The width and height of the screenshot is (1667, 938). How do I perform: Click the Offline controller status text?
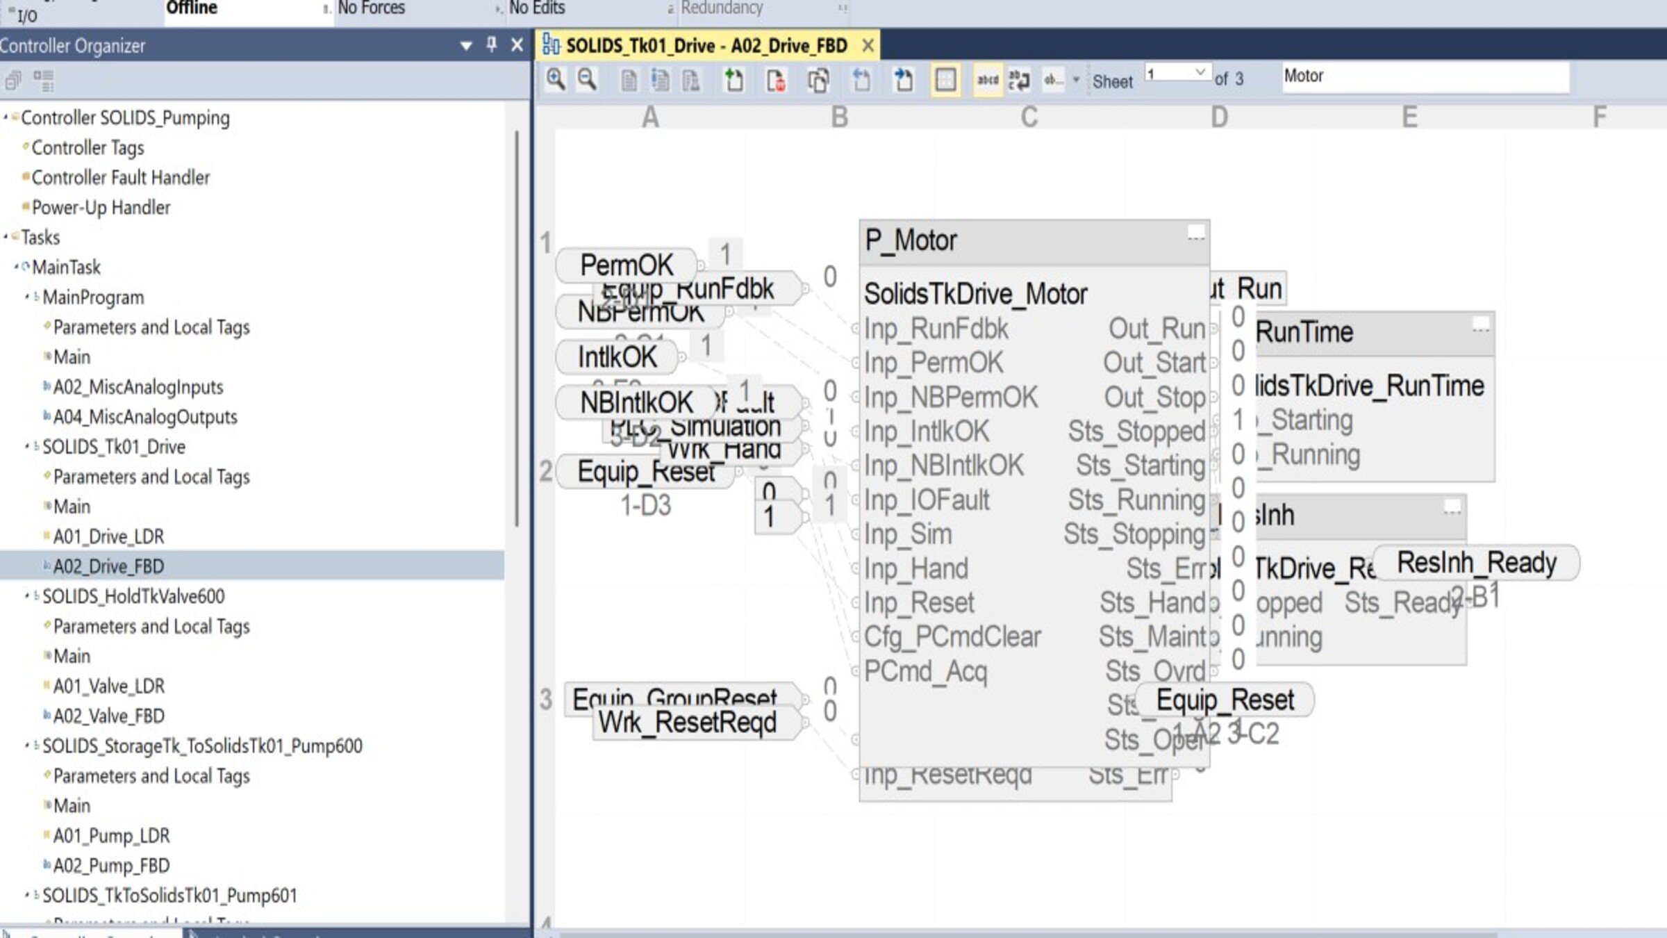pyautogui.click(x=192, y=8)
